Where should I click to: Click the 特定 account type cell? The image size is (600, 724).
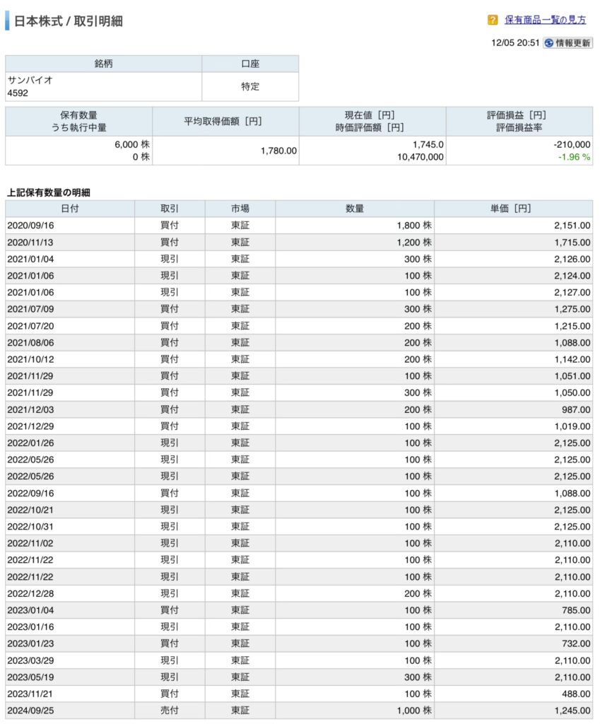coord(250,87)
